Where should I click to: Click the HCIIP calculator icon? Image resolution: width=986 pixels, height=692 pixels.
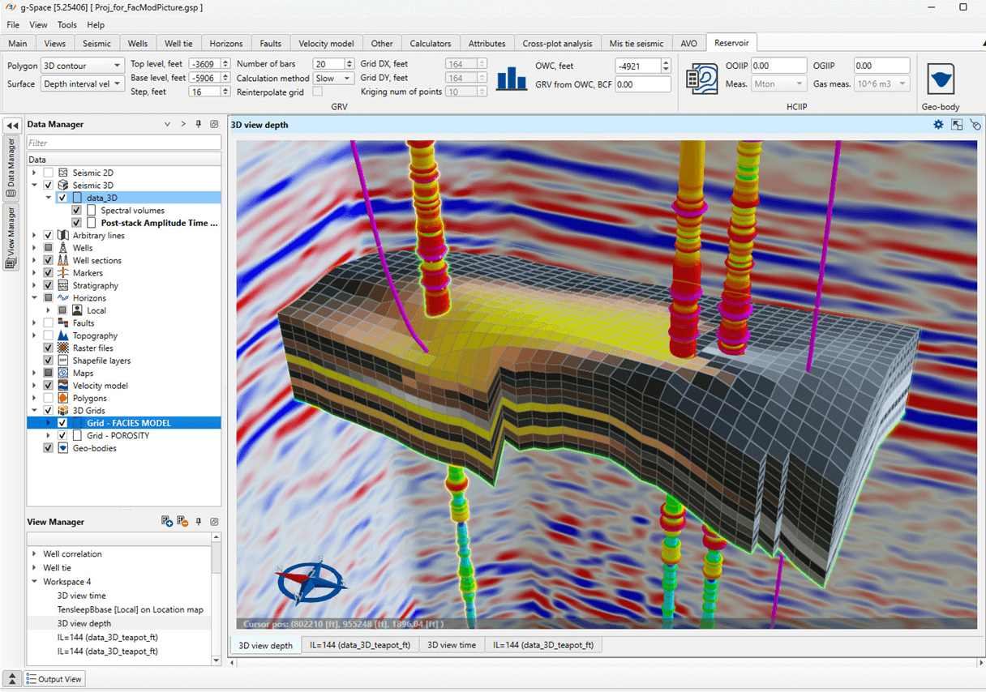click(x=701, y=79)
